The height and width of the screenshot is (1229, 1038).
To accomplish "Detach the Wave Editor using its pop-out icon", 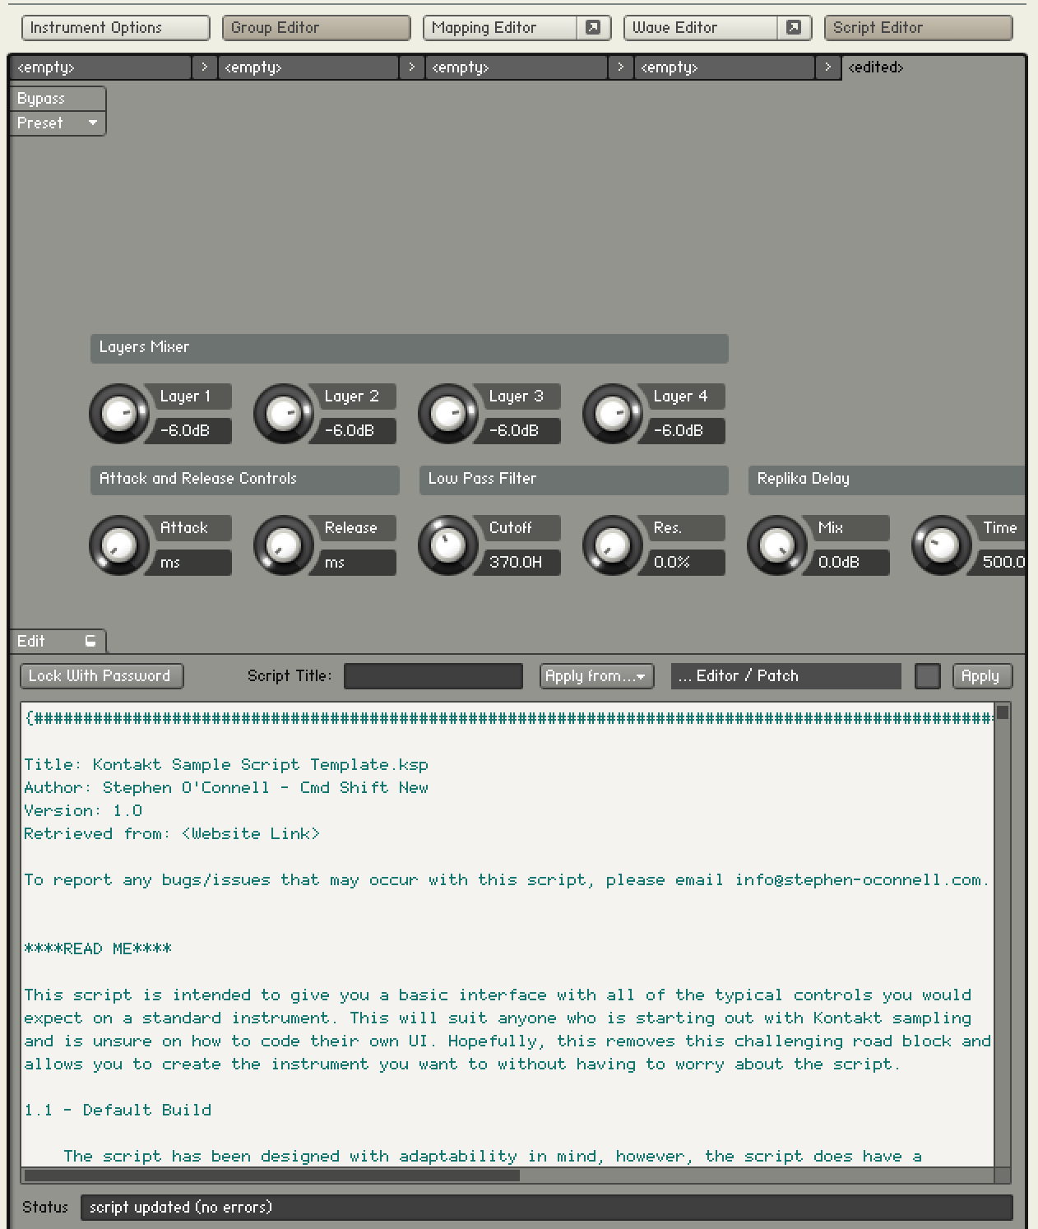I will 792,27.
